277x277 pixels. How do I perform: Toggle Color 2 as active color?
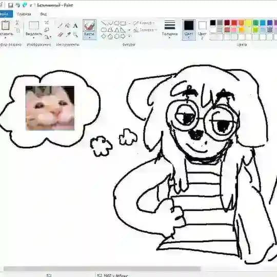(x=202, y=30)
